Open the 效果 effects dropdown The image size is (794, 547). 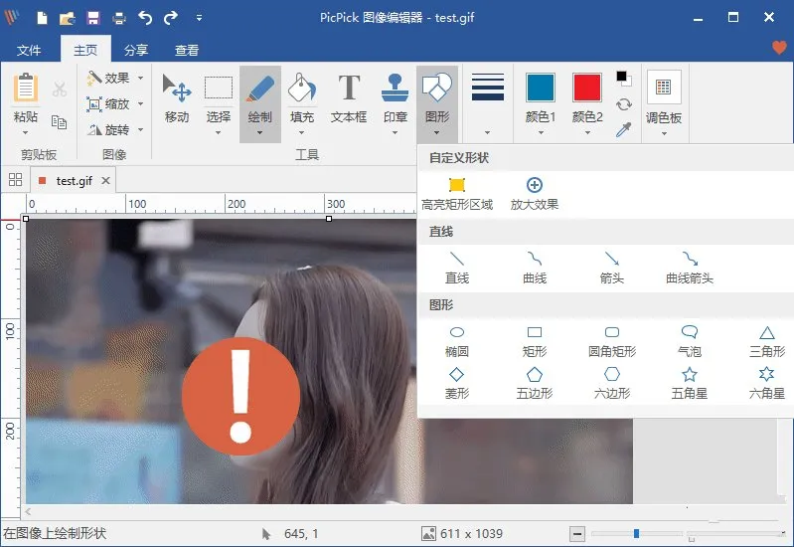point(114,78)
